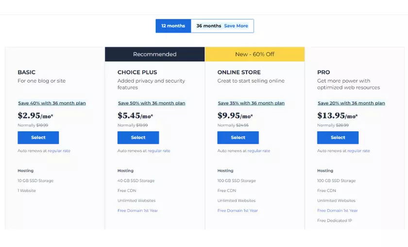Viewport: 408px width, 247px height.
Task: Click 'Unlimited Websites' in Online Store plan
Action: tap(236, 201)
